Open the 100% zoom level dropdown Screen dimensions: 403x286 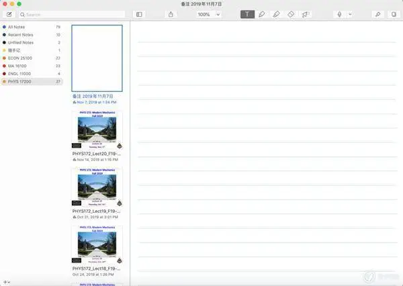tap(209, 14)
